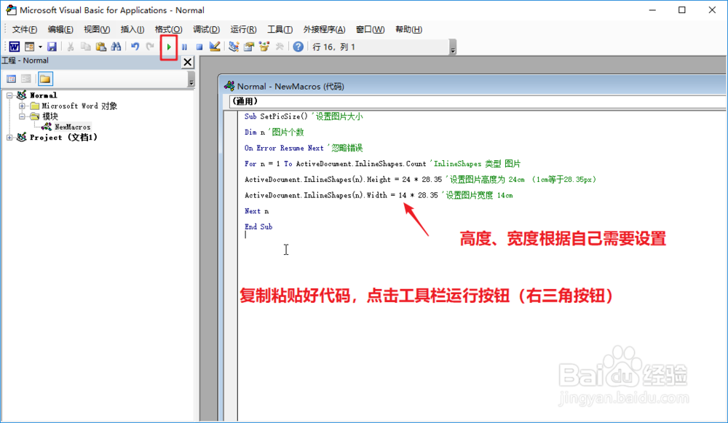Screen dimensions: 728x423
Task: Select the NewMacros module in the tree
Action: coord(72,126)
